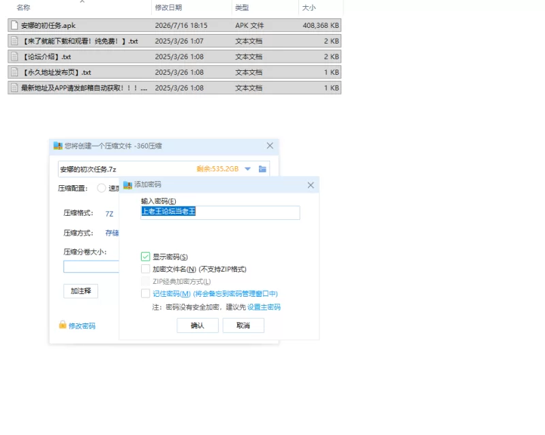This screenshot has height=435, width=545.
Task: Open the 压缩方式 存储 dropdown
Action: click(x=112, y=233)
